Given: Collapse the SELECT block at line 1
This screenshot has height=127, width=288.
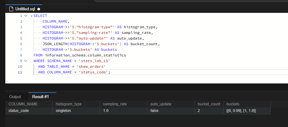Looking at the screenshot, I should 25,16.
